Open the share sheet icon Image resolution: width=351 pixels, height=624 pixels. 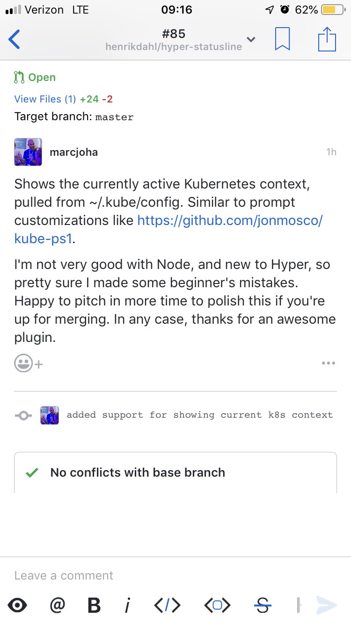pos(327,39)
